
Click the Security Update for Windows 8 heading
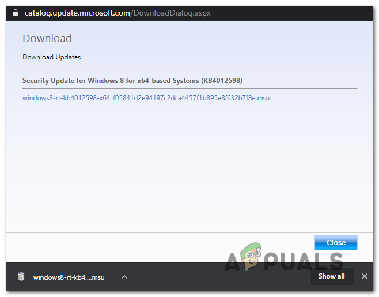(x=132, y=81)
